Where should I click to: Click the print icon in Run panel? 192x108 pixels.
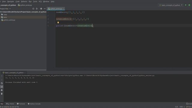[x=2, y=90]
